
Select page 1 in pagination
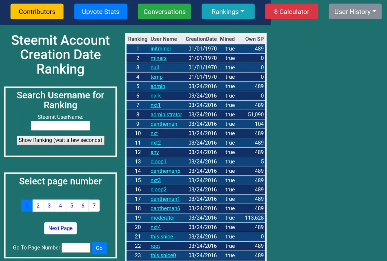(x=27, y=206)
